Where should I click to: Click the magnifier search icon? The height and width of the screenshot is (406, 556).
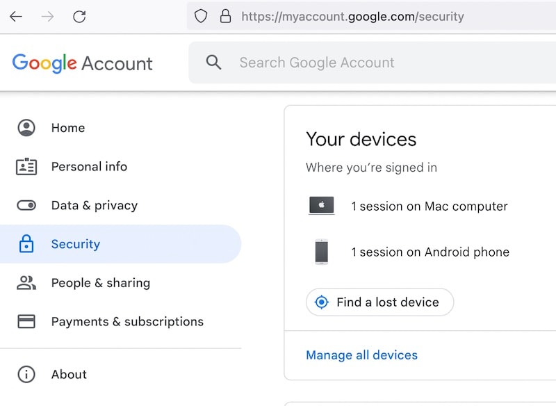(x=214, y=63)
